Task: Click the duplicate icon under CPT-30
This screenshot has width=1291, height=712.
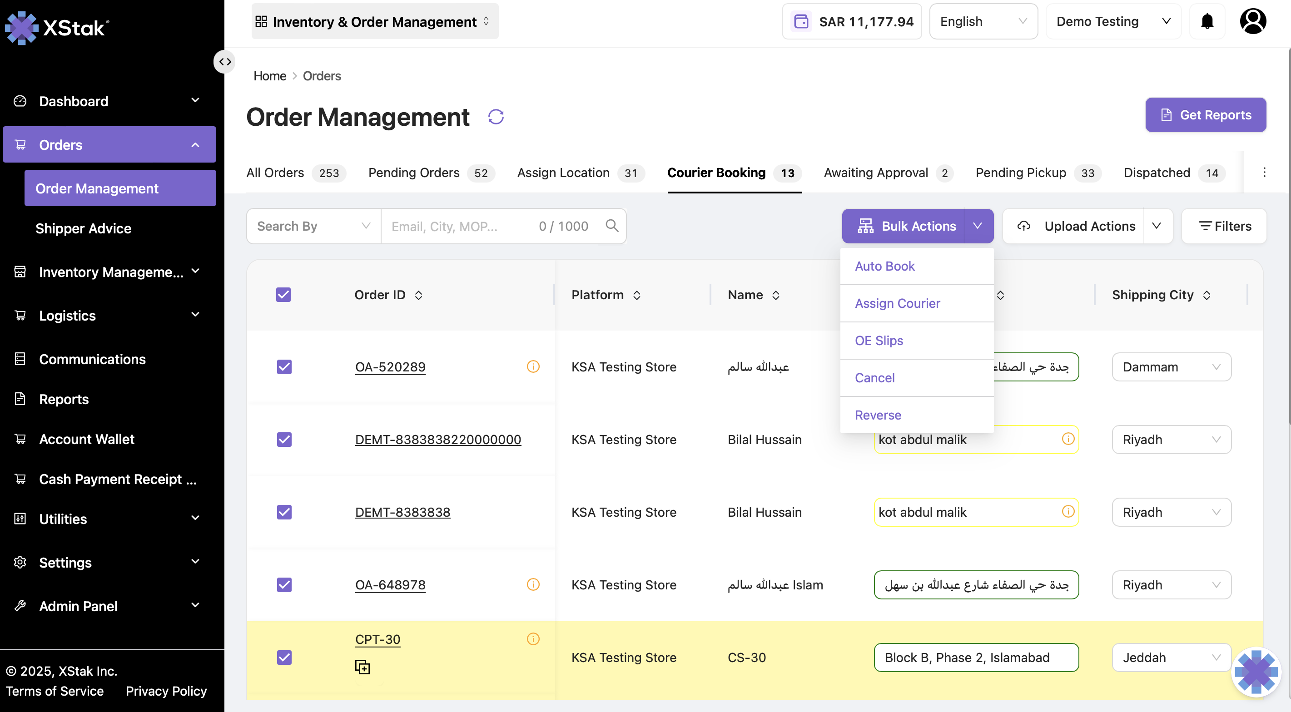Action: [x=362, y=667]
